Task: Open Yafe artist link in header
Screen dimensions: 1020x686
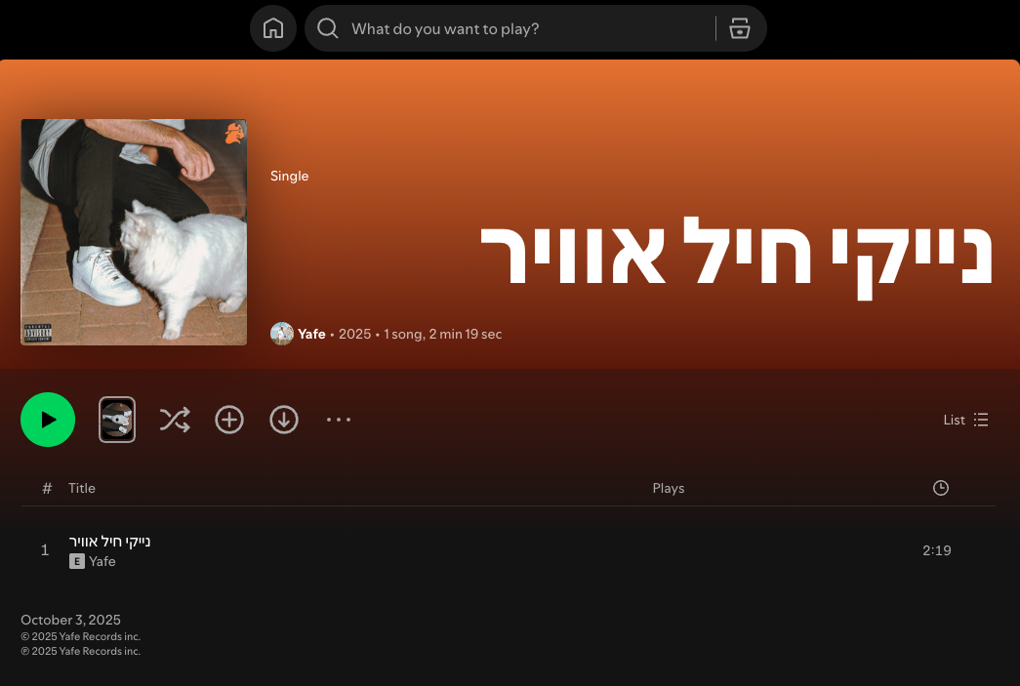Action: click(311, 335)
